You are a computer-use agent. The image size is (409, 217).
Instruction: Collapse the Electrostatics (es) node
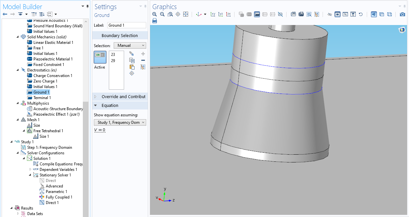coord(18,70)
